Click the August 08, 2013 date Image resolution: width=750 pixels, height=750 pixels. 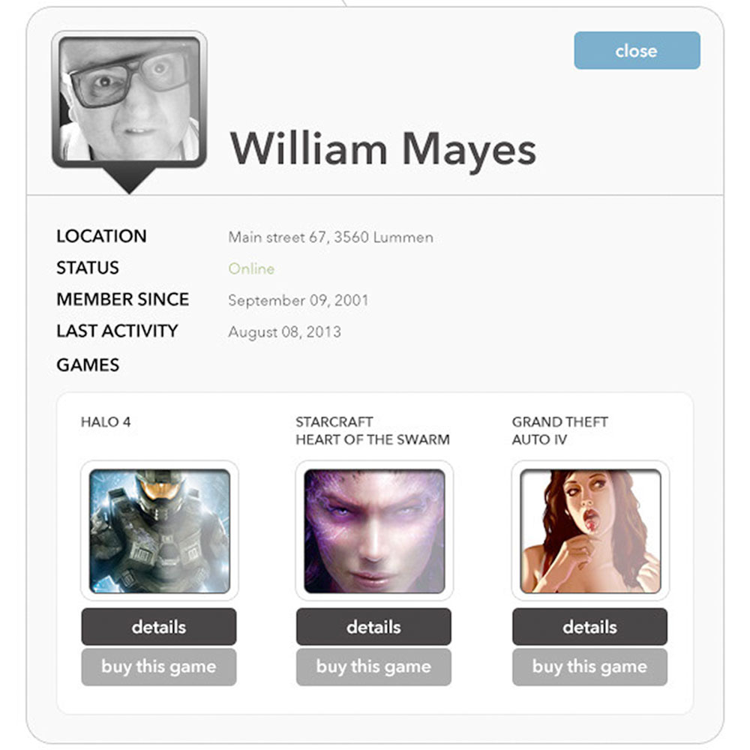tap(284, 332)
